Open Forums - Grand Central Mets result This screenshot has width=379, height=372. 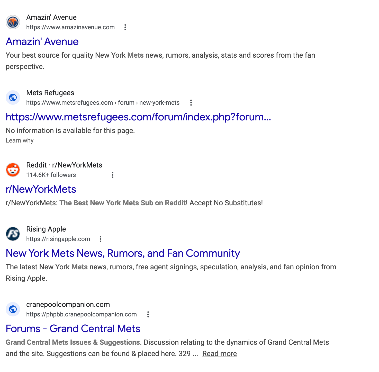[73, 329]
